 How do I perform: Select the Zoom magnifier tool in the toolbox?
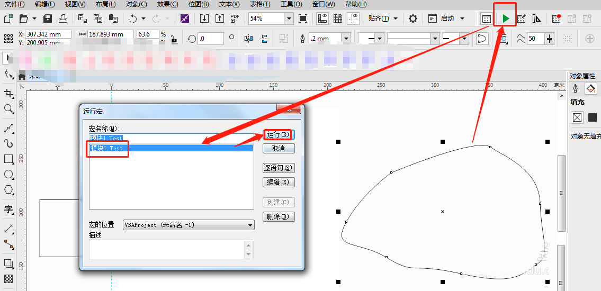click(8, 109)
